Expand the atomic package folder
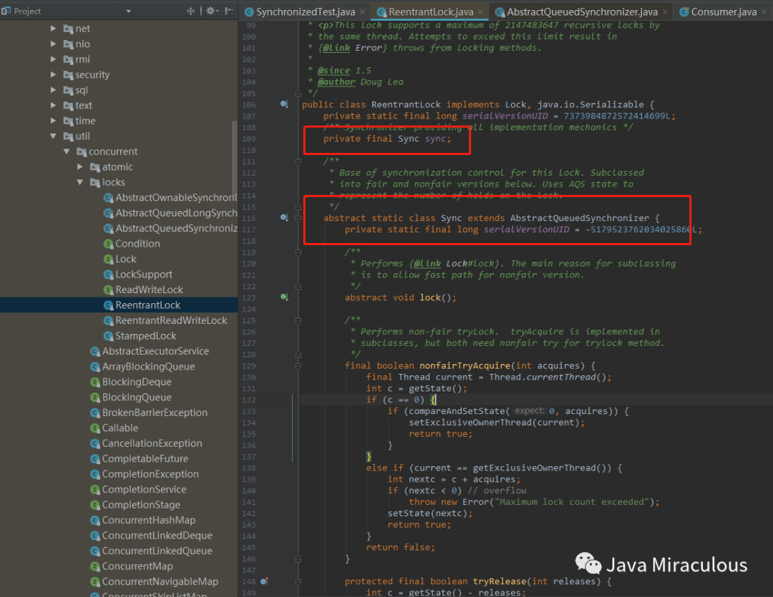The width and height of the screenshot is (773, 597). click(x=80, y=167)
